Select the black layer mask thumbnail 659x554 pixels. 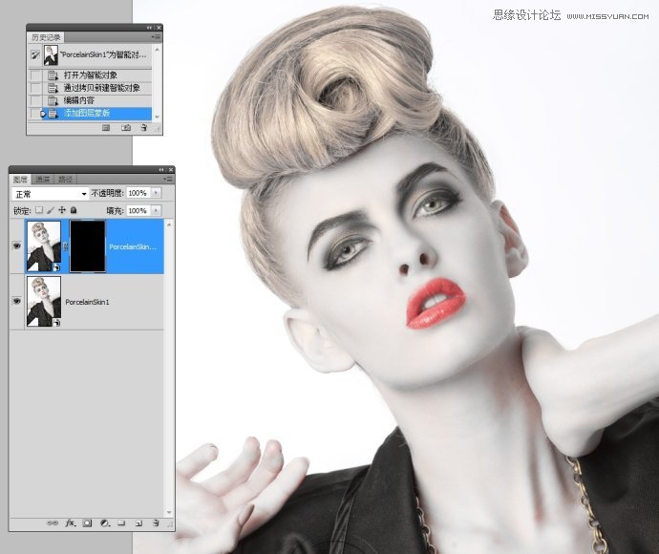[x=86, y=246]
